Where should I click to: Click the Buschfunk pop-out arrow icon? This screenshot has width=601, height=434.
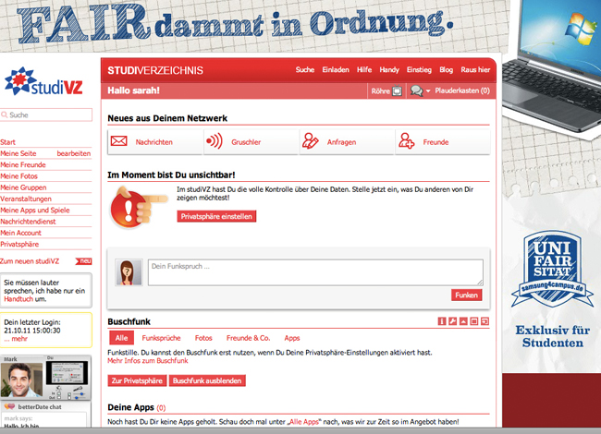(x=484, y=321)
